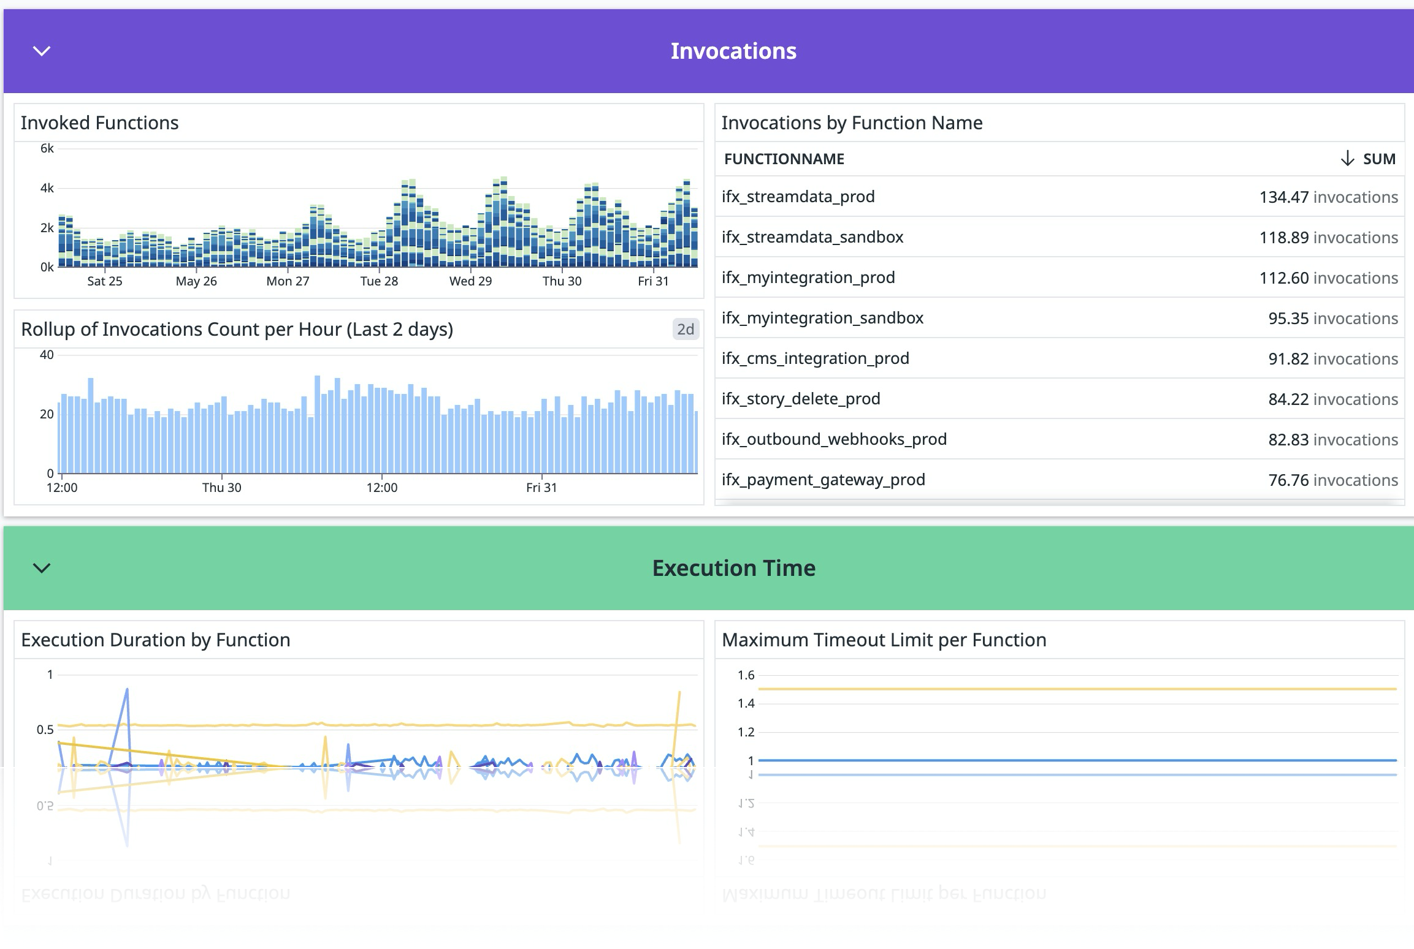Click the Mon 27 axis label
Viewport: 1414px width, 949px height.
click(288, 281)
